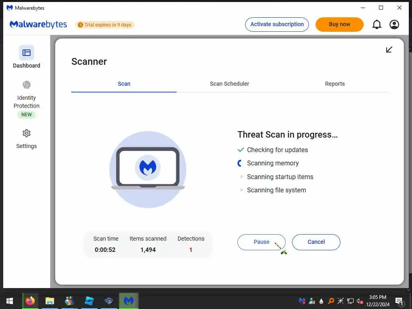The image size is (412, 309).
Task: Click Activate subscription button
Action: click(277, 25)
